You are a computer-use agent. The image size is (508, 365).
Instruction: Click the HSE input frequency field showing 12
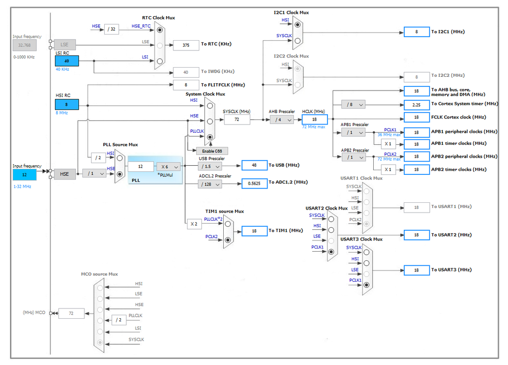coord(24,174)
